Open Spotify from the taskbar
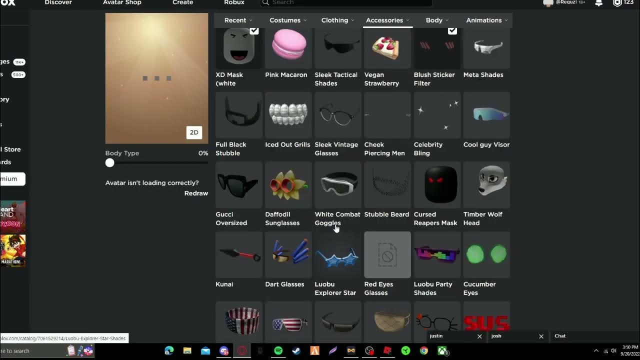Screen dimensions: 640x360 [278, 351]
